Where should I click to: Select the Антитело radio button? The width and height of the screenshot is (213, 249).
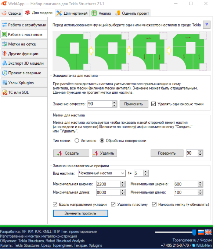(x=77, y=141)
